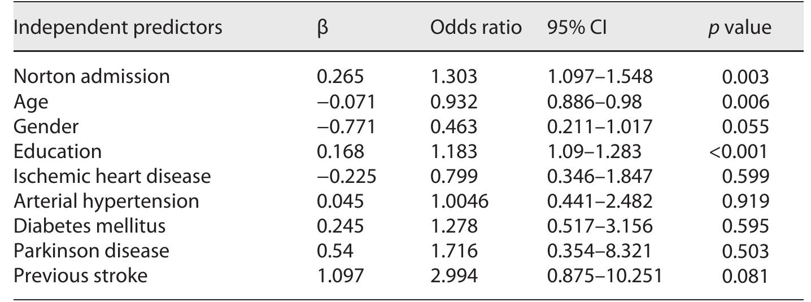Select the "Diabetes mellitus" row label
The width and height of the screenshot is (811, 302).
coord(89,226)
